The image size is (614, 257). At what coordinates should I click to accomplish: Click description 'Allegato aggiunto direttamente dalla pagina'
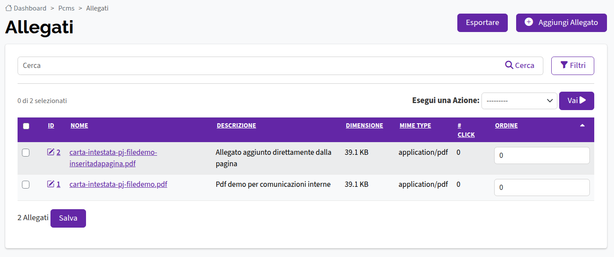tap(273, 158)
